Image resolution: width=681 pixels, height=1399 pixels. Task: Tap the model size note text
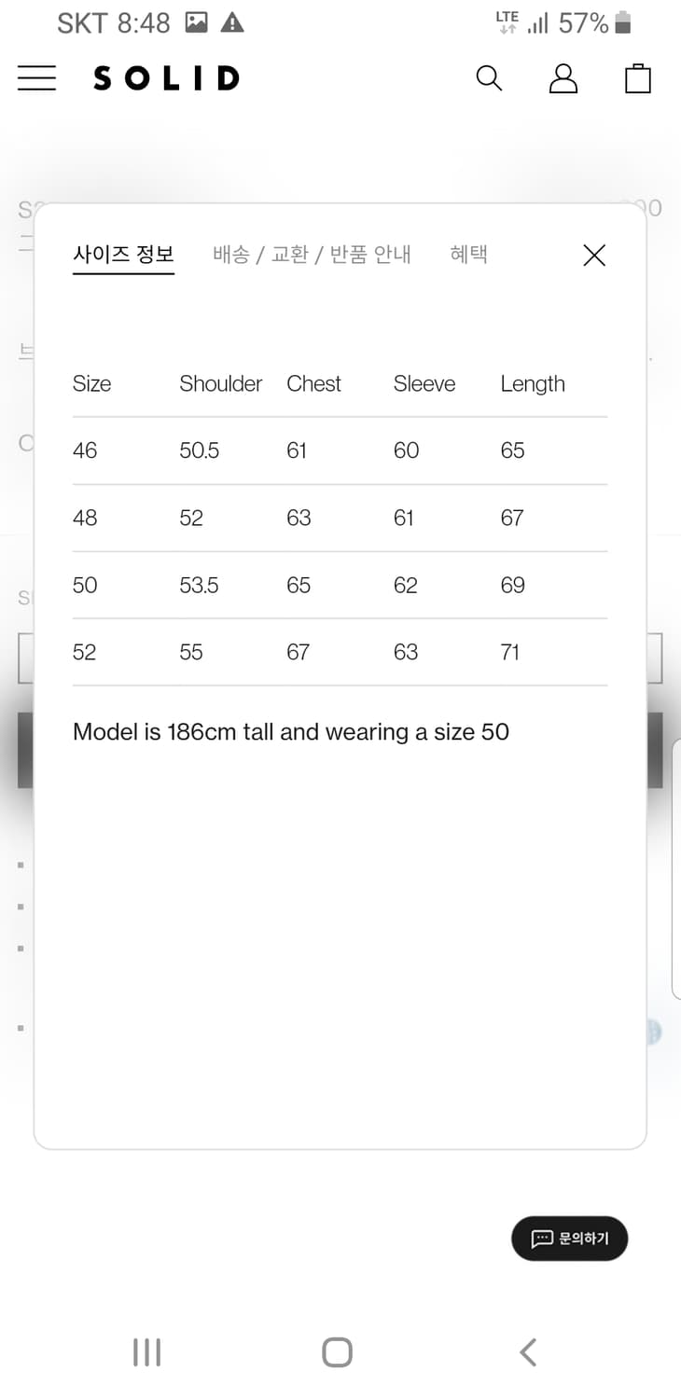pyautogui.click(x=291, y=732)
